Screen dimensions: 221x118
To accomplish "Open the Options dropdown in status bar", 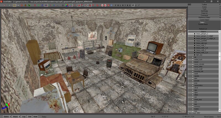I will [6, 117].
